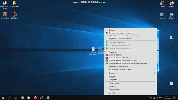Open the notepad-like taskbar app icon
Viewport: 178px width, 100px height.
(48, 97)
